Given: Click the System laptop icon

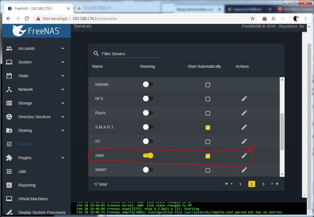Looking at the screenshot, I should (9, 62).
